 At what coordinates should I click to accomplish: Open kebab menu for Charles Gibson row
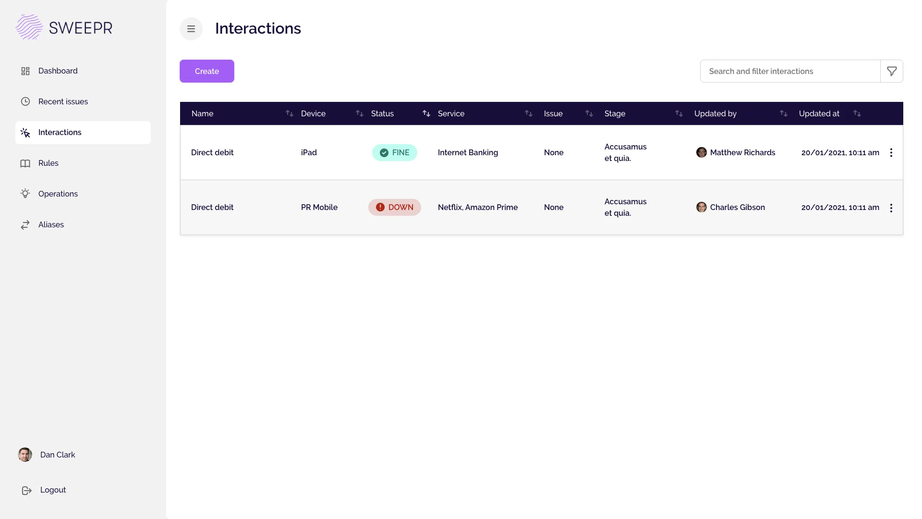click(891, 208)
